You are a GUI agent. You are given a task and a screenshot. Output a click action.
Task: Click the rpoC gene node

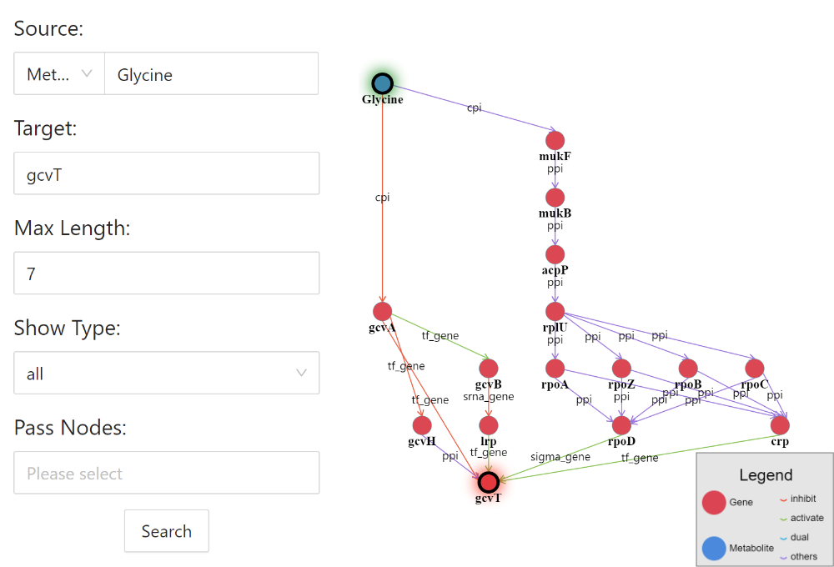(x=755, y=369)
